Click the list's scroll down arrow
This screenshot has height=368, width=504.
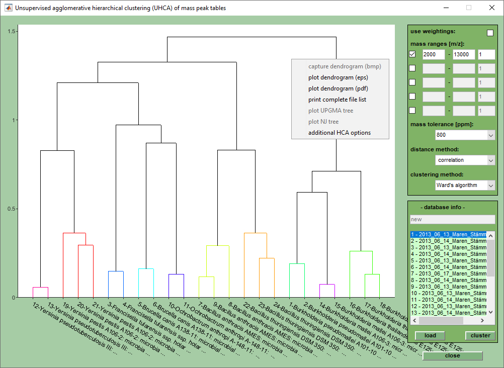click(x=491, y=313)
